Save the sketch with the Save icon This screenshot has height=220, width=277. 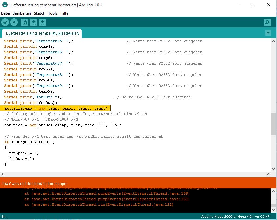(x=42, y=22)
